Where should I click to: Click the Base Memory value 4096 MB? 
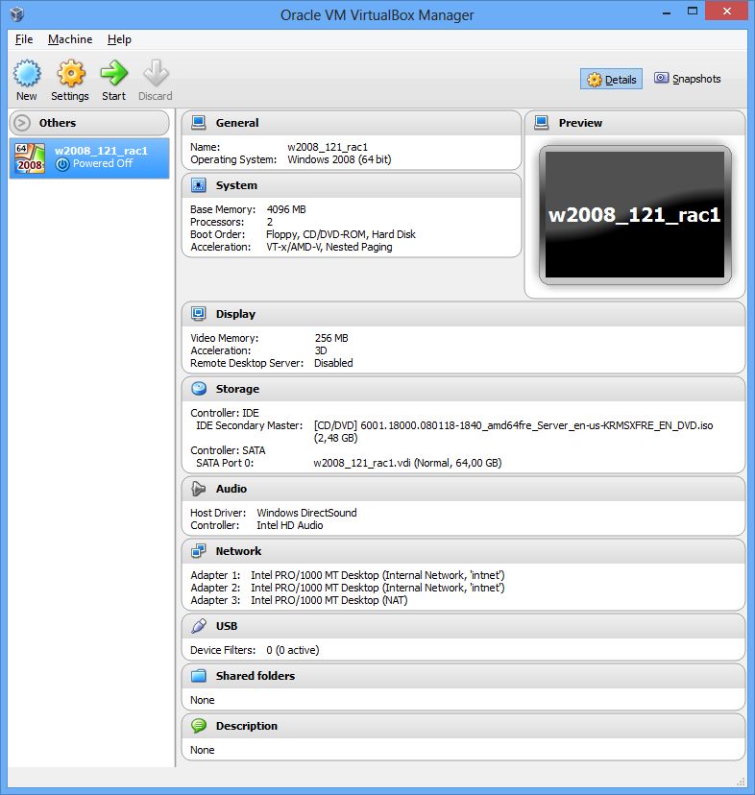coord(286,209)
